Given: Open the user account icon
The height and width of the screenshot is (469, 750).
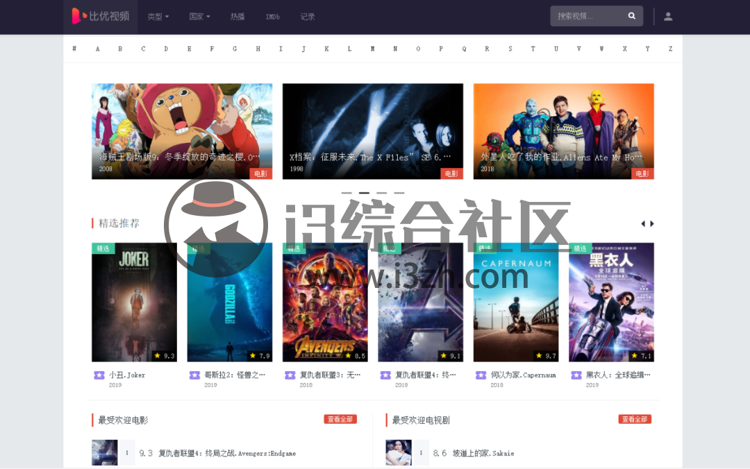Looking at the screenshot, I should tap(668, 17).
